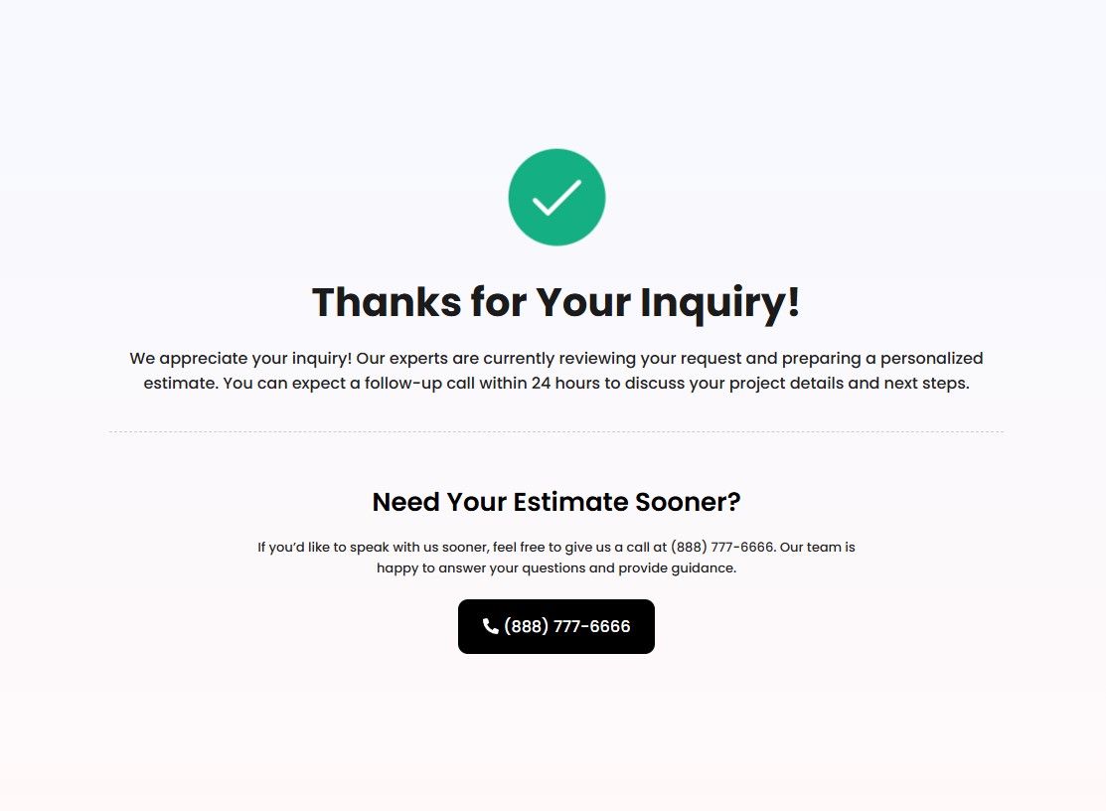Viewport: 1106px width, 811px height.
Task: Click the word "Thanks" in the main heading
Action: click(x=387, y=303)
